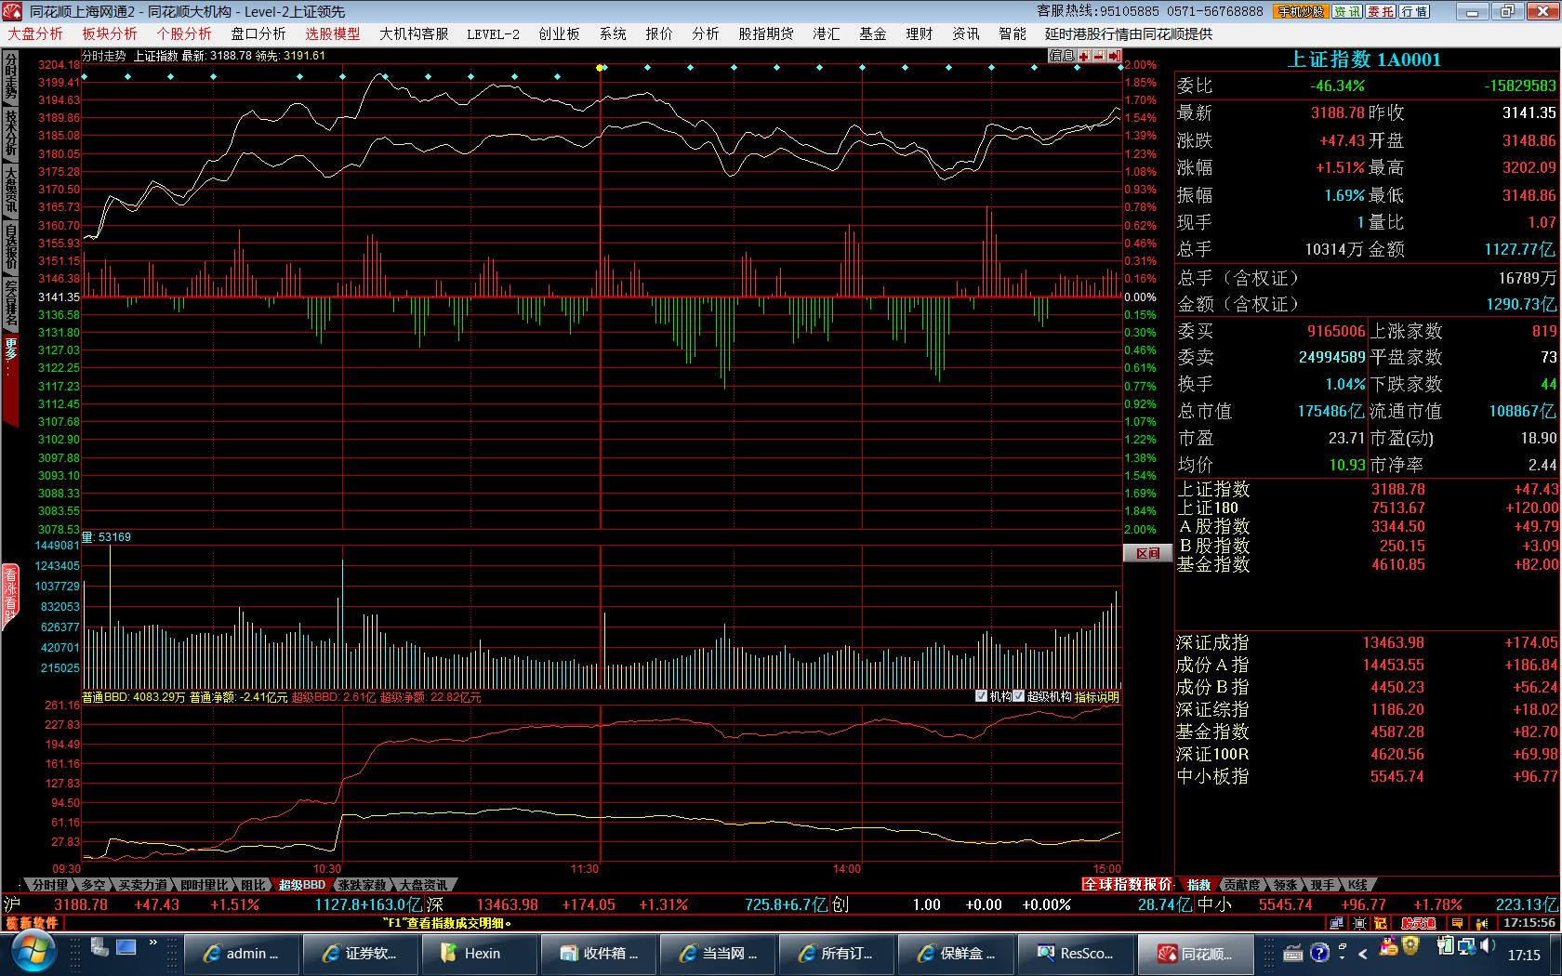Click the 看涨看跌 side button

pos(10,595)
